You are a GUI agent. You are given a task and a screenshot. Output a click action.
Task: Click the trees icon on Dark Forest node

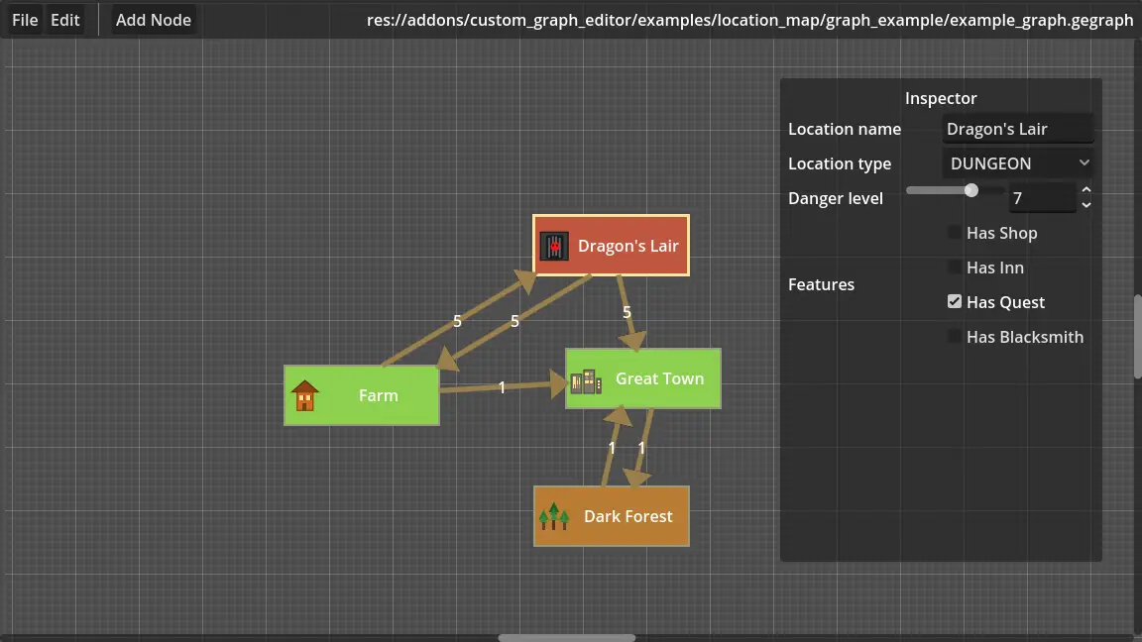[x=554, y=516]
